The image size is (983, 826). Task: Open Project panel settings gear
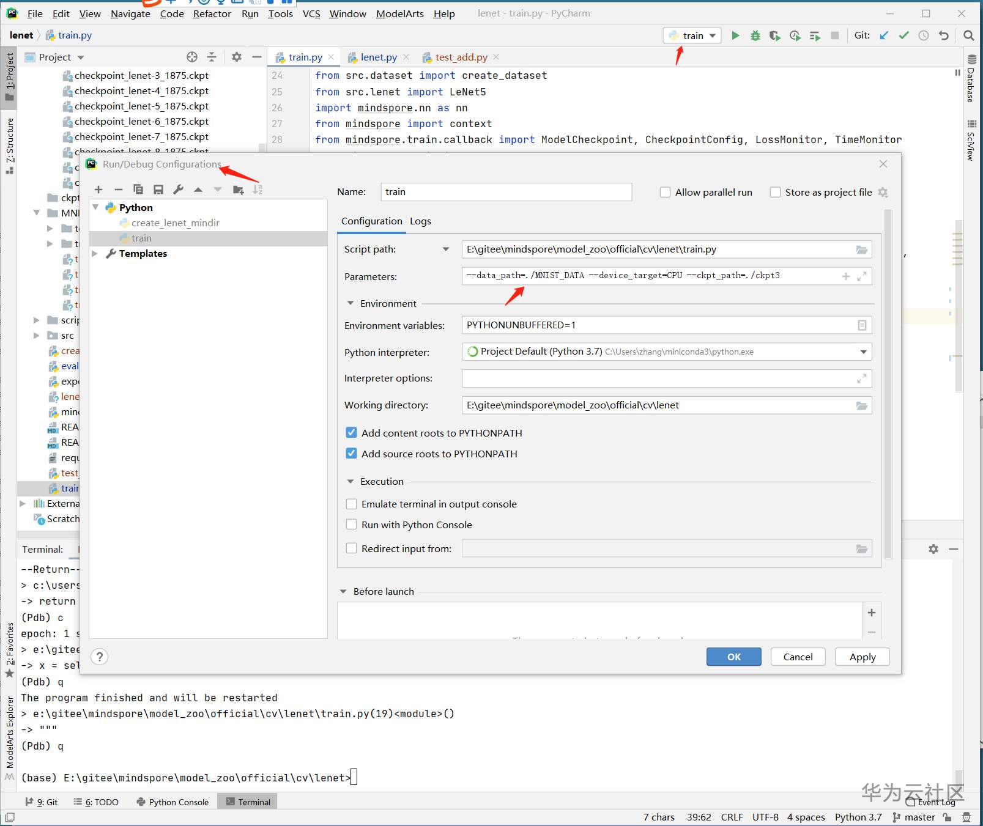237,57
